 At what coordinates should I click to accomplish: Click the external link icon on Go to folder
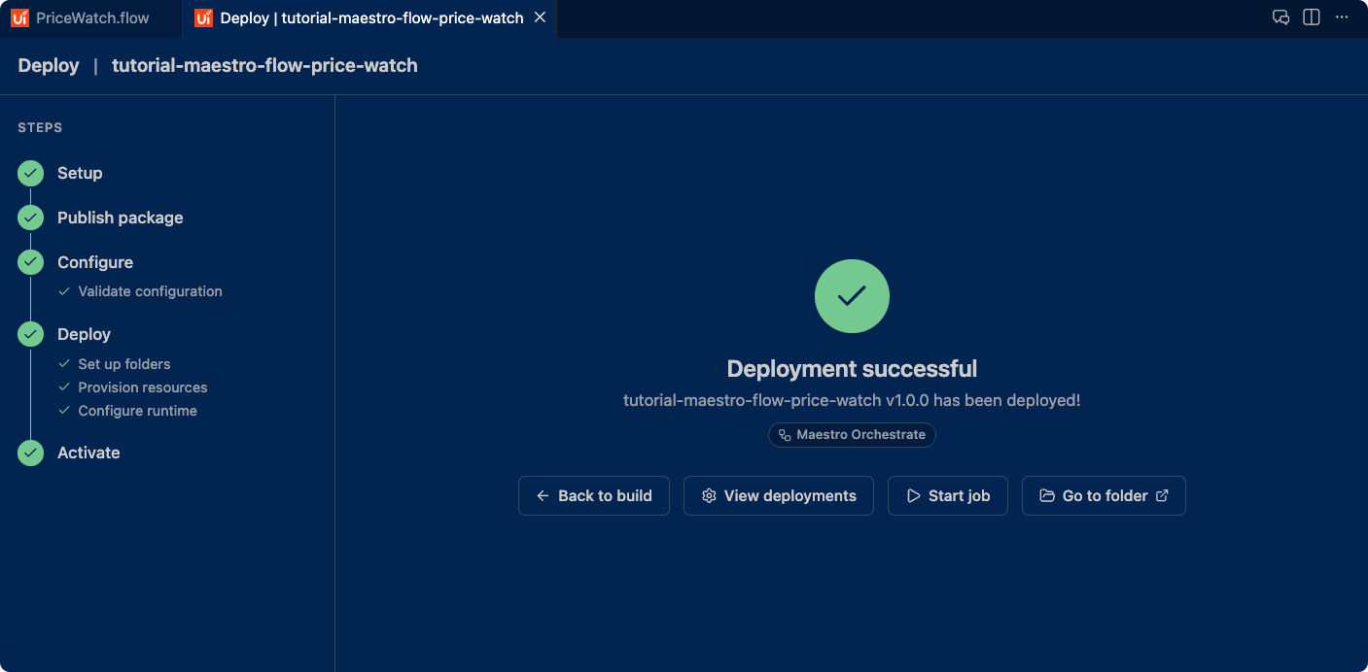tap(1162, 495)
